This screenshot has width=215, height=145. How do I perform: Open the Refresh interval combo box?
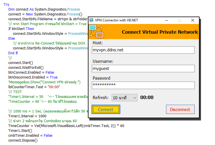(124, 98)
